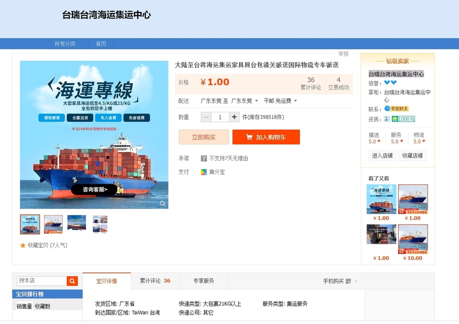Click 服务类型: 集运服务 attribute

pyautogui.click(x=285, y=304)
